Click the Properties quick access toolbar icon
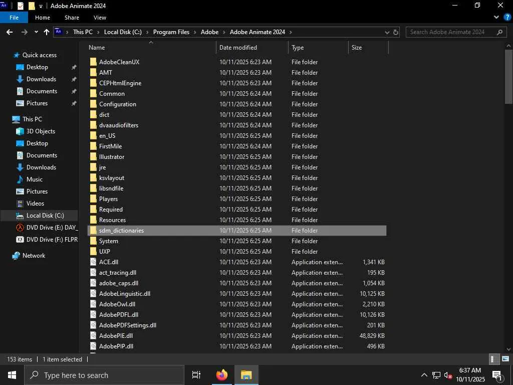The width and height of the screenshot is (513, 385). (x=20, y=6)
